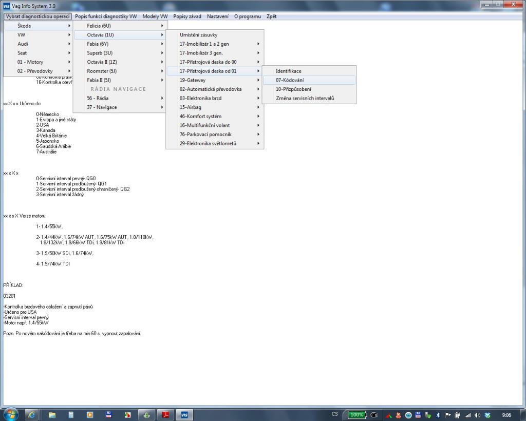Open the Adobe Reader taskbar button
This screenshot has height=421, width=526.
coord(166,415)
